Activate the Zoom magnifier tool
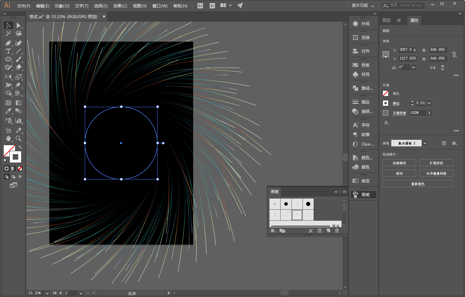Screen dimensions: 465x297 tap(19, 138)
